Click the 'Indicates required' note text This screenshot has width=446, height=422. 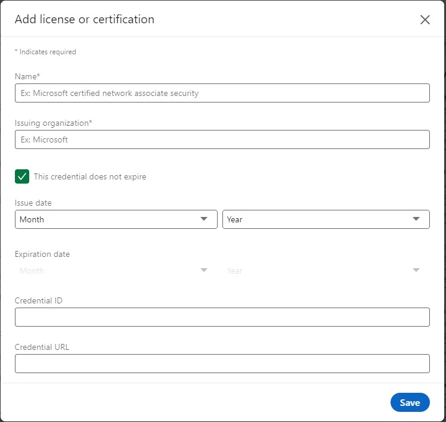pos(45,52)
